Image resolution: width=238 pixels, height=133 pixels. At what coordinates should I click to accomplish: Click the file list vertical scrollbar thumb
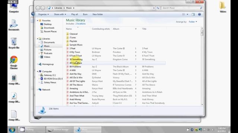(202, 33)
